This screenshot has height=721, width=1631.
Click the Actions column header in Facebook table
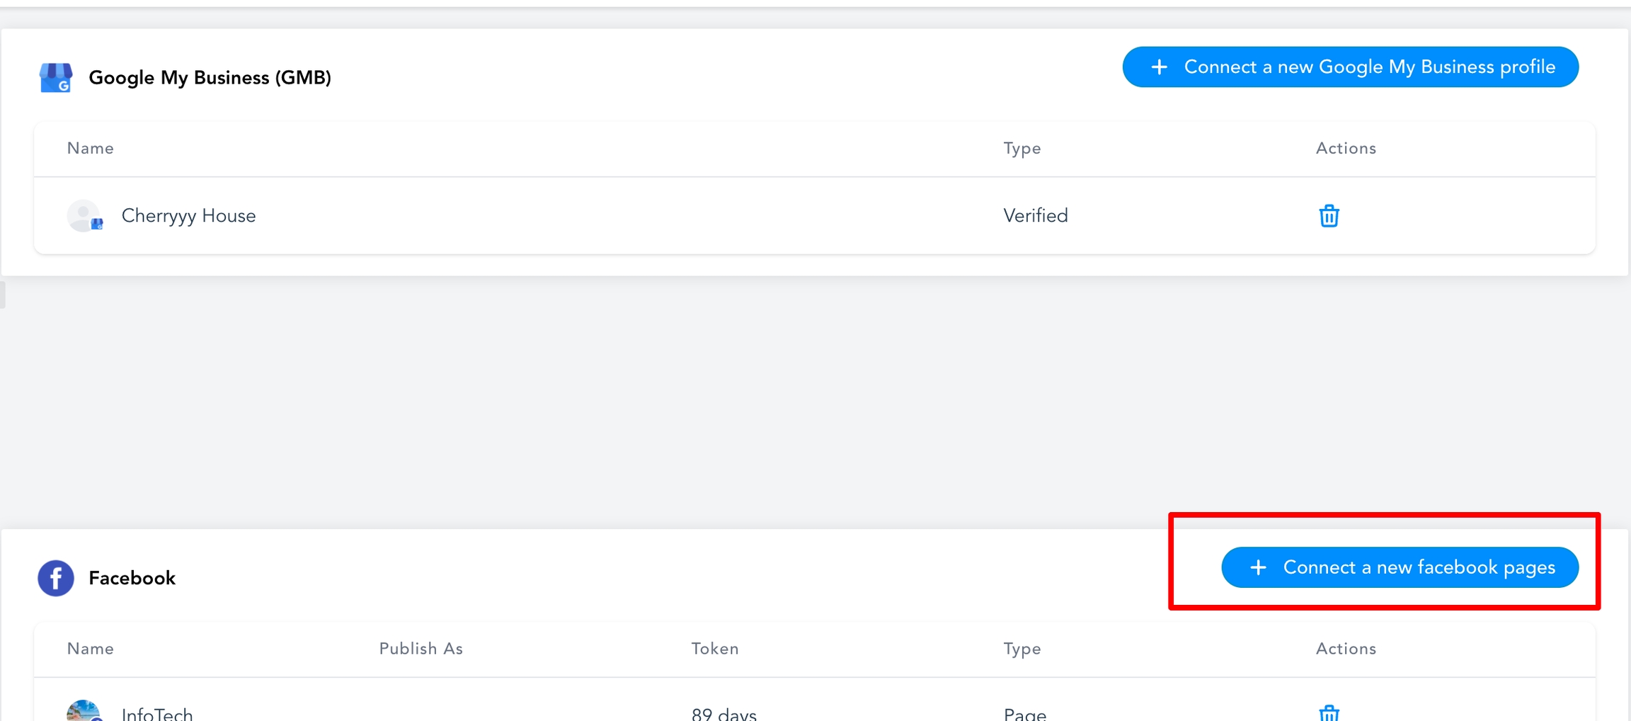1345,648
